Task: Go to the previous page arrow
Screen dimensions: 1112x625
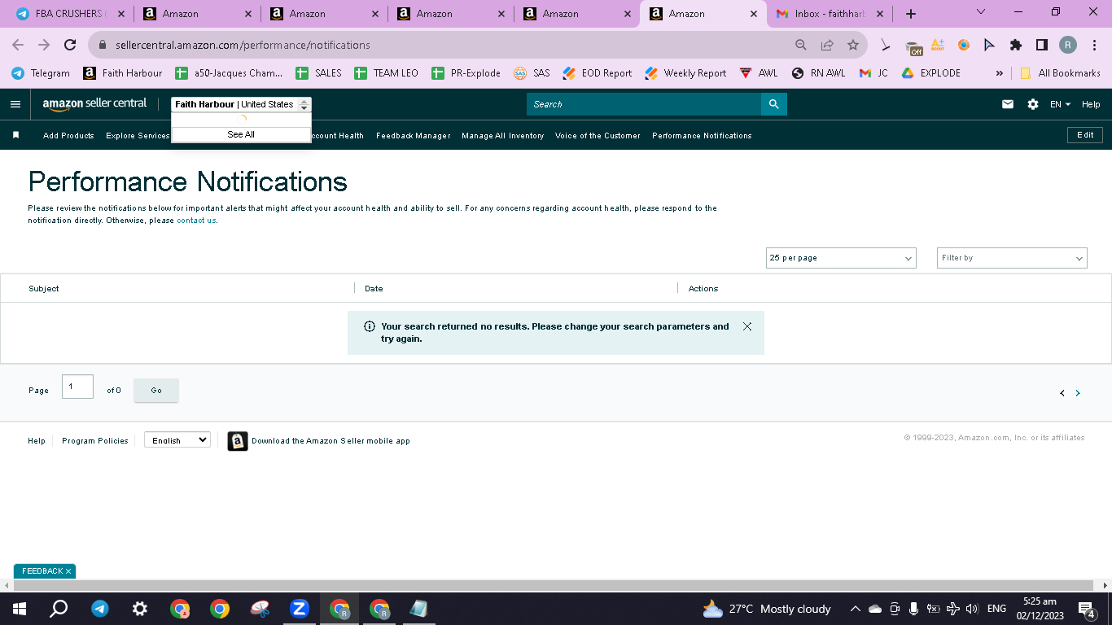Action: (1062, 393)
